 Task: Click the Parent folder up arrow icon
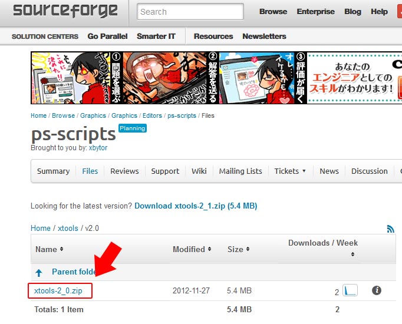pos(39,273)
